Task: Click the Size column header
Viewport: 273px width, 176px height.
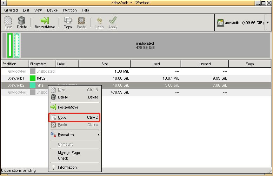Action: coord(105,64)
